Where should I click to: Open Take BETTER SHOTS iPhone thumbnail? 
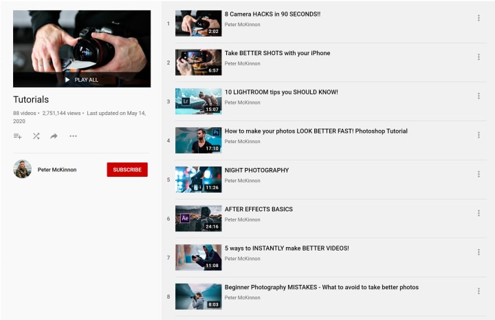pos(199,62)
